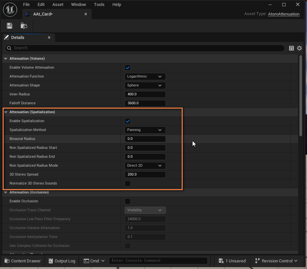Click the Binaural Radius label
This screenshot has width=307, height=269.
(22, 139)
